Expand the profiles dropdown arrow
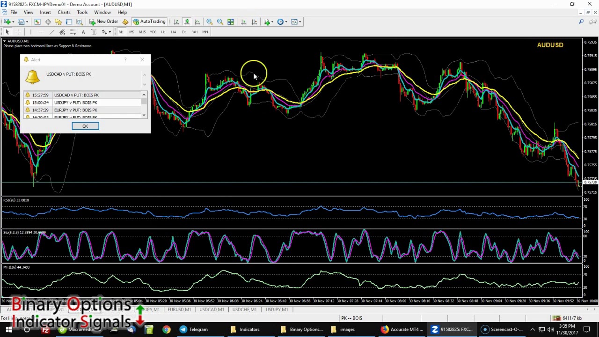 27,22
